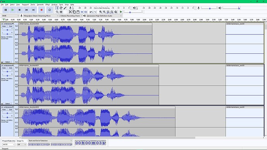Click the Play-at-speed green arrow
The width and height of the screenshot is (267, 150).
point(121,12)
